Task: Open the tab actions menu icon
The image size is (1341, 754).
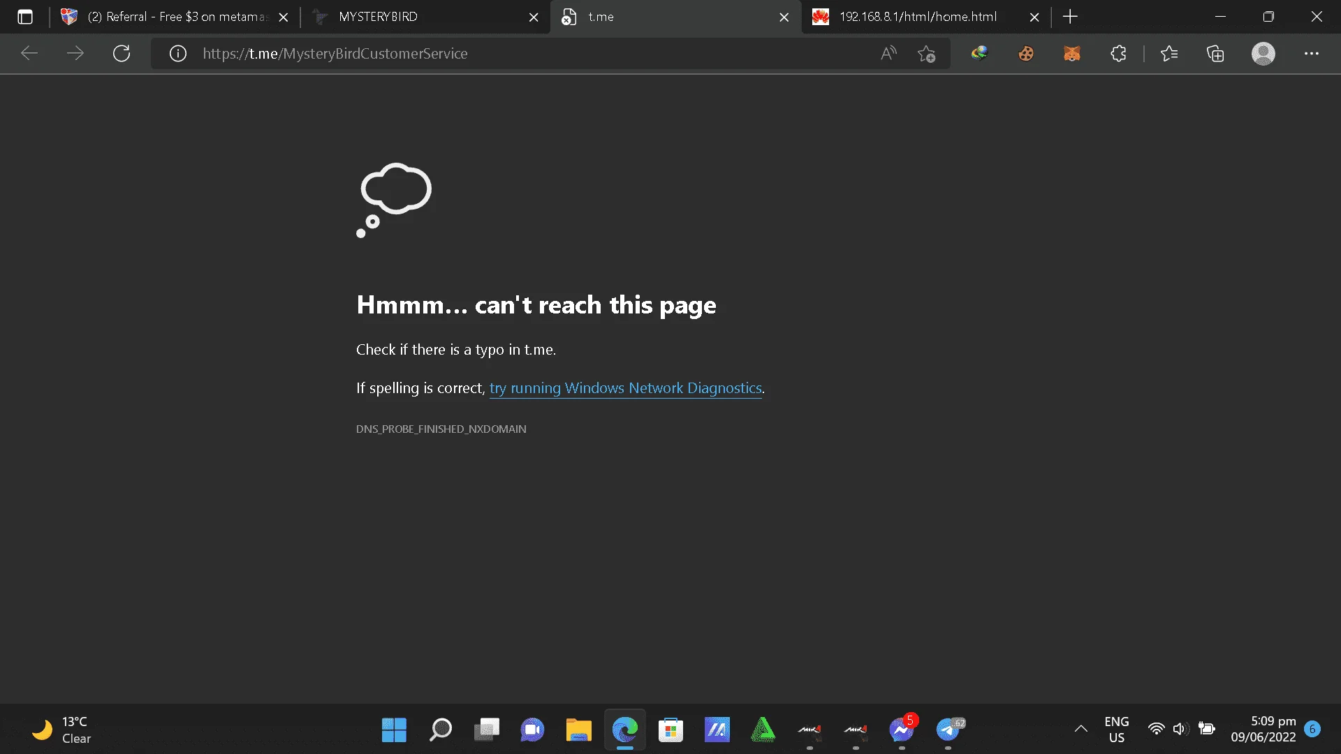Action: click(25, 17)
